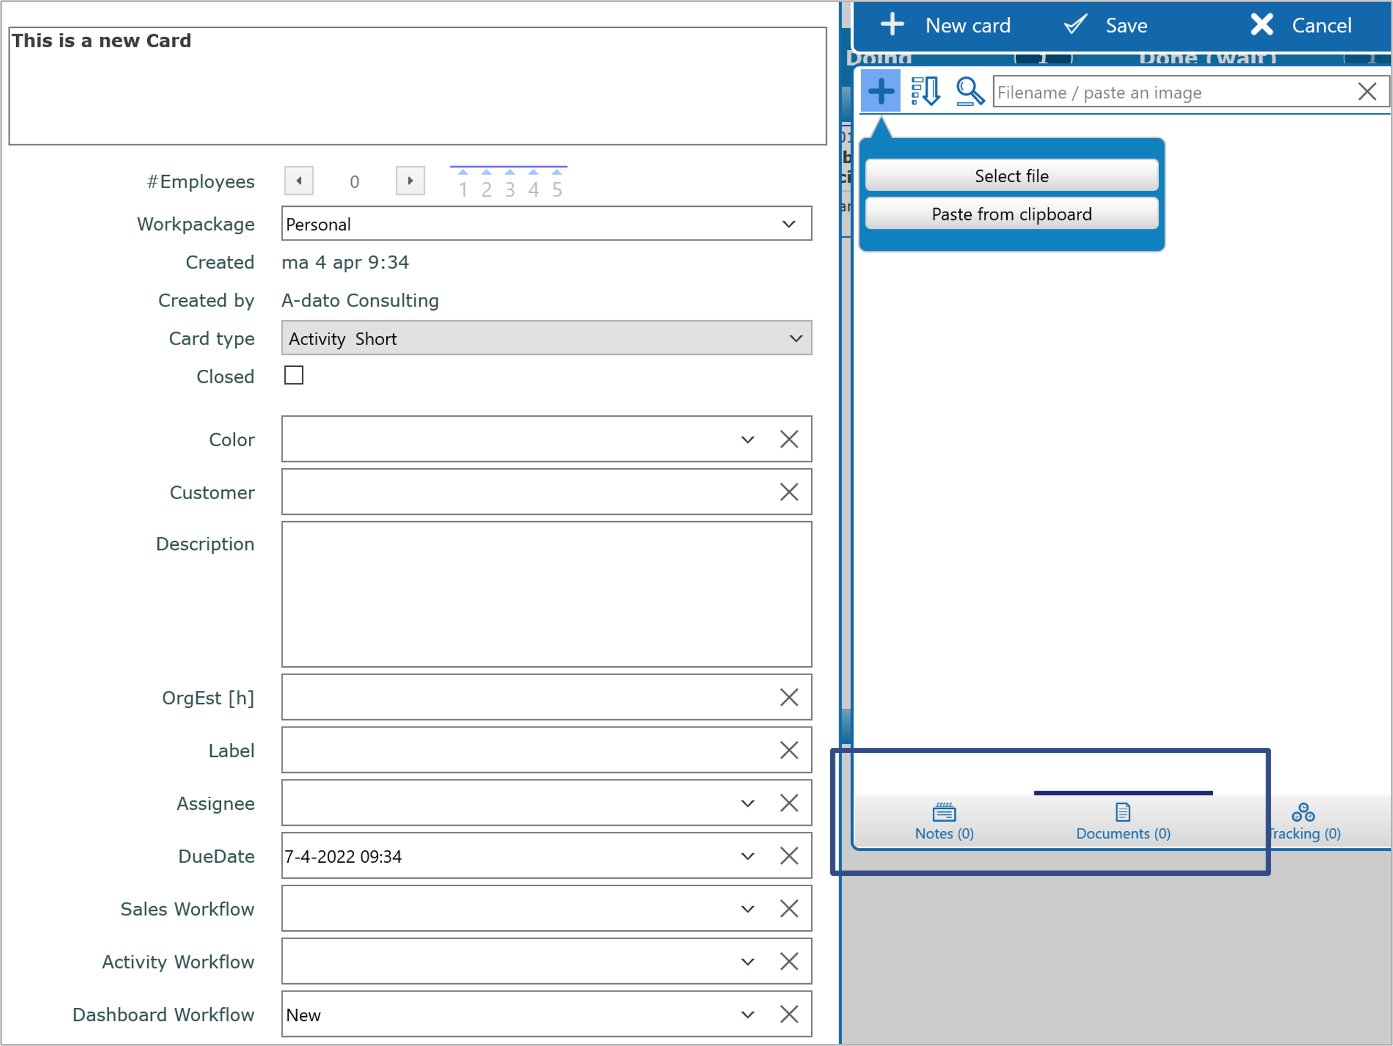Set #Employees slider to 4

click(534, 184)
